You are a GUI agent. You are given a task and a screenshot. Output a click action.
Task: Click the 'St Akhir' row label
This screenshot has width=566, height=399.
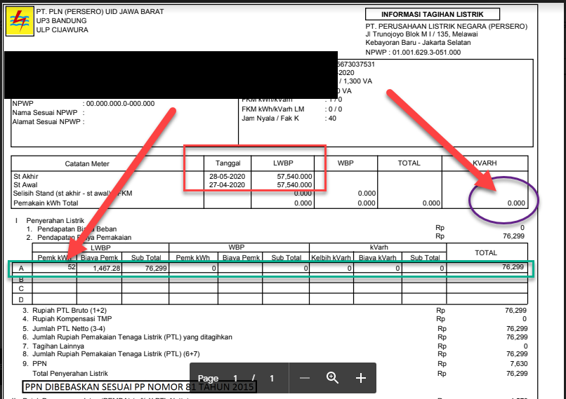click(x=25, y=176)
